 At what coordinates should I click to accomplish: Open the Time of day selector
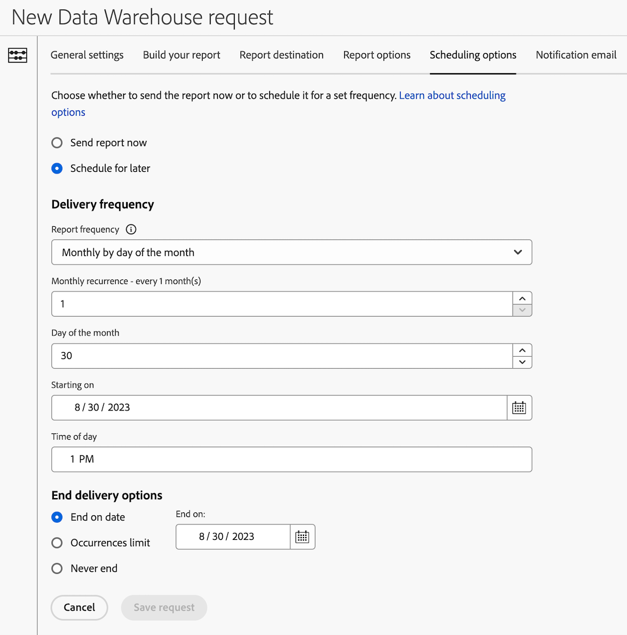pos(291,459)
